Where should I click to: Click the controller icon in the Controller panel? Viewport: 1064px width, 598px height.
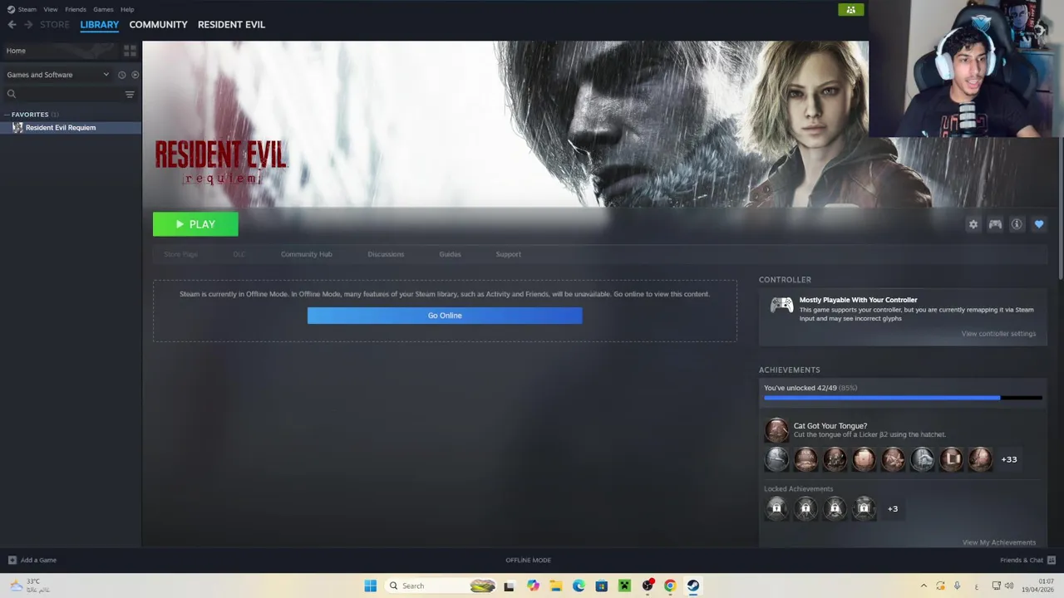pyautogui.click(x=781, y=306)
